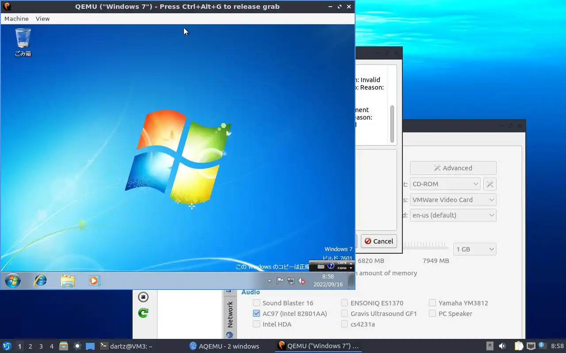Enable ENSONIQ ES1370 audio card

tap(344, 303)
